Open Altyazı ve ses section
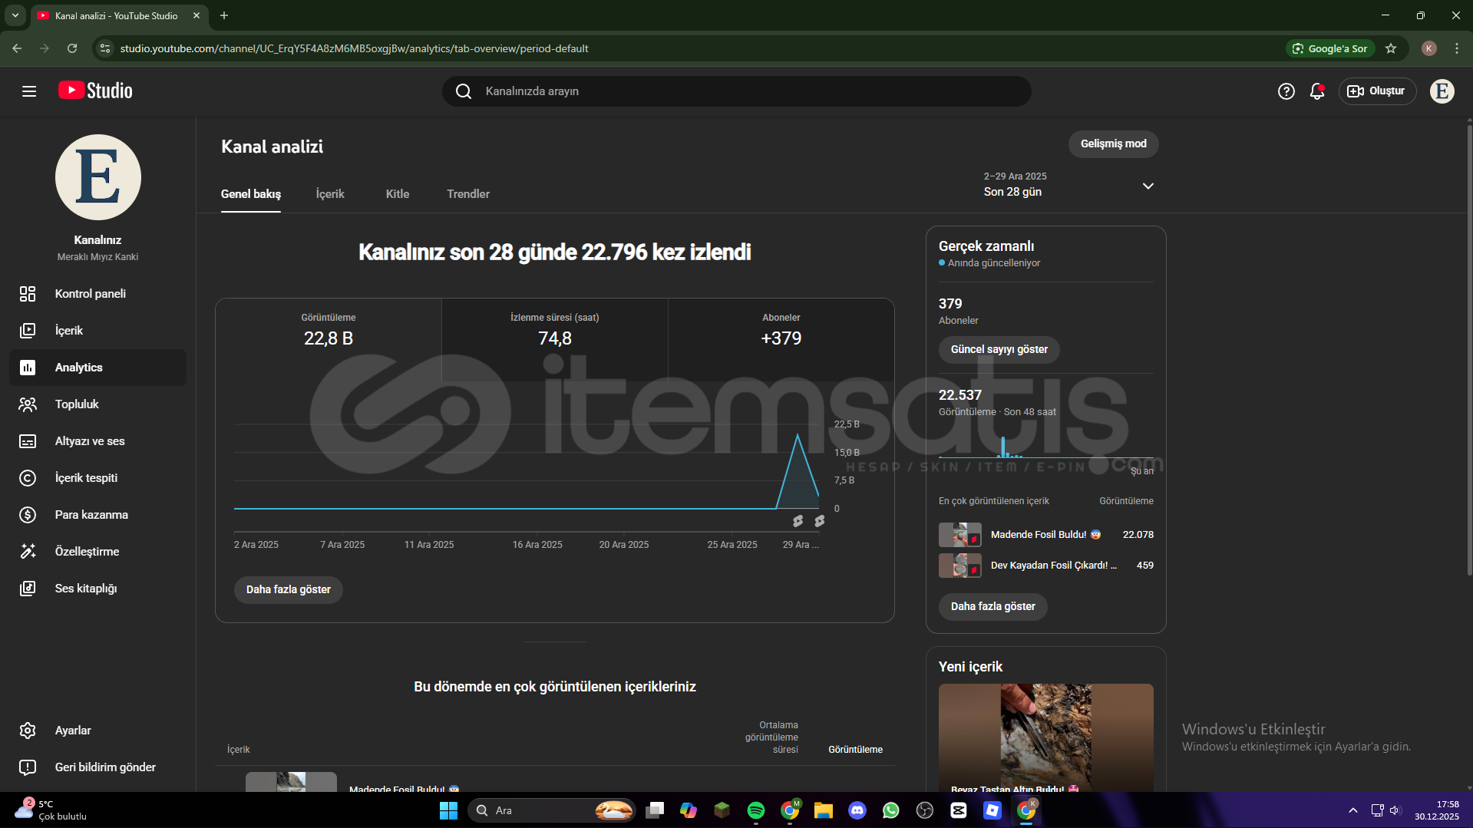1473x828 pixels. point(97,441)
